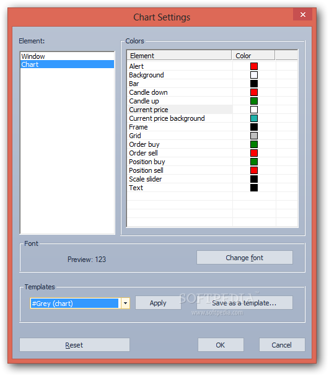The image size is (329, 376).
Task: Select the Alert row label
Action: 136,66
